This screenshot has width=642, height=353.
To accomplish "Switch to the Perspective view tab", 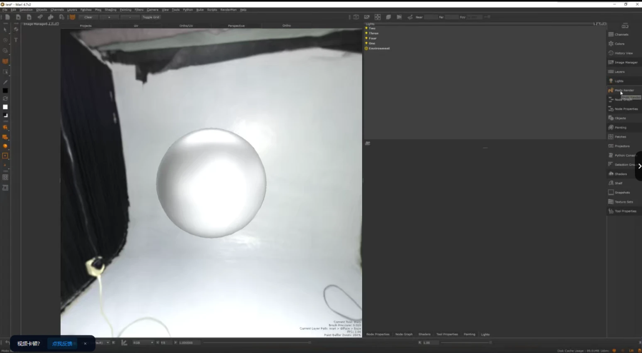I will pos(236,26).
